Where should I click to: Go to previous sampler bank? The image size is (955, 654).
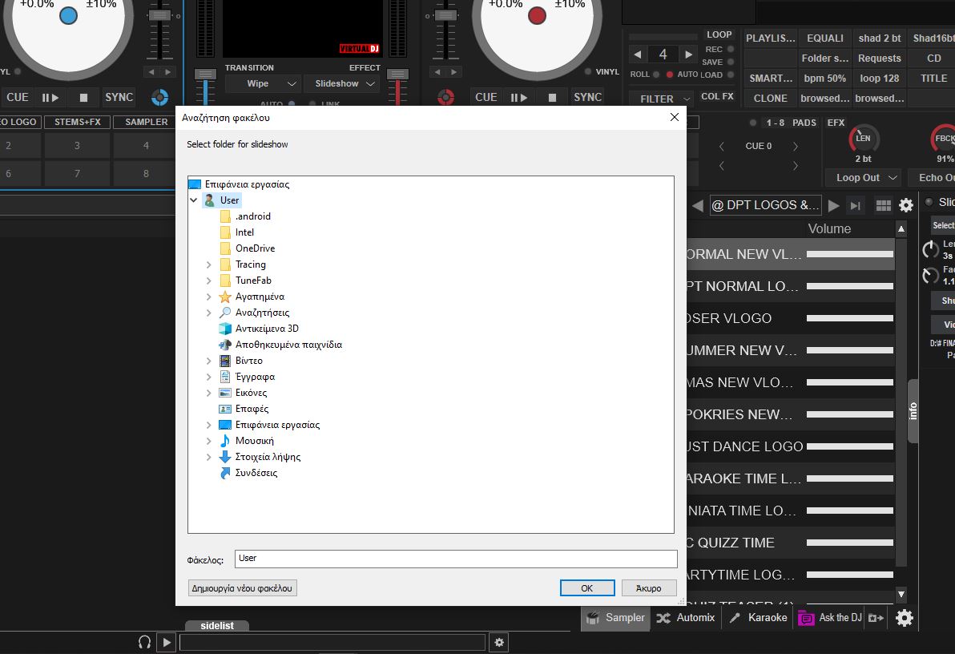pyautogui.click(x=698, y=205)
